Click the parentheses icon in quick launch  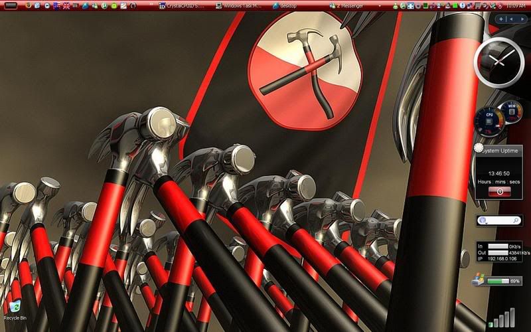click(x=133, y=6)
